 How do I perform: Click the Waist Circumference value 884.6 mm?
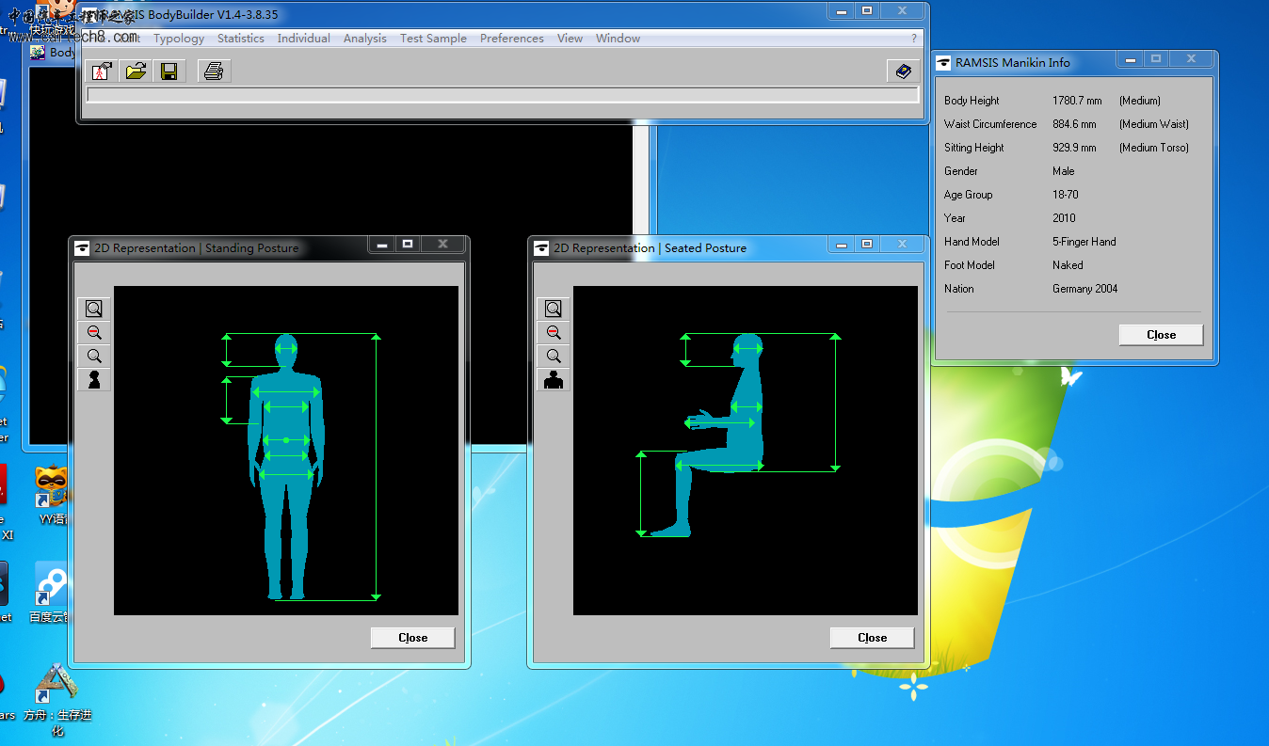(1074, 124)
